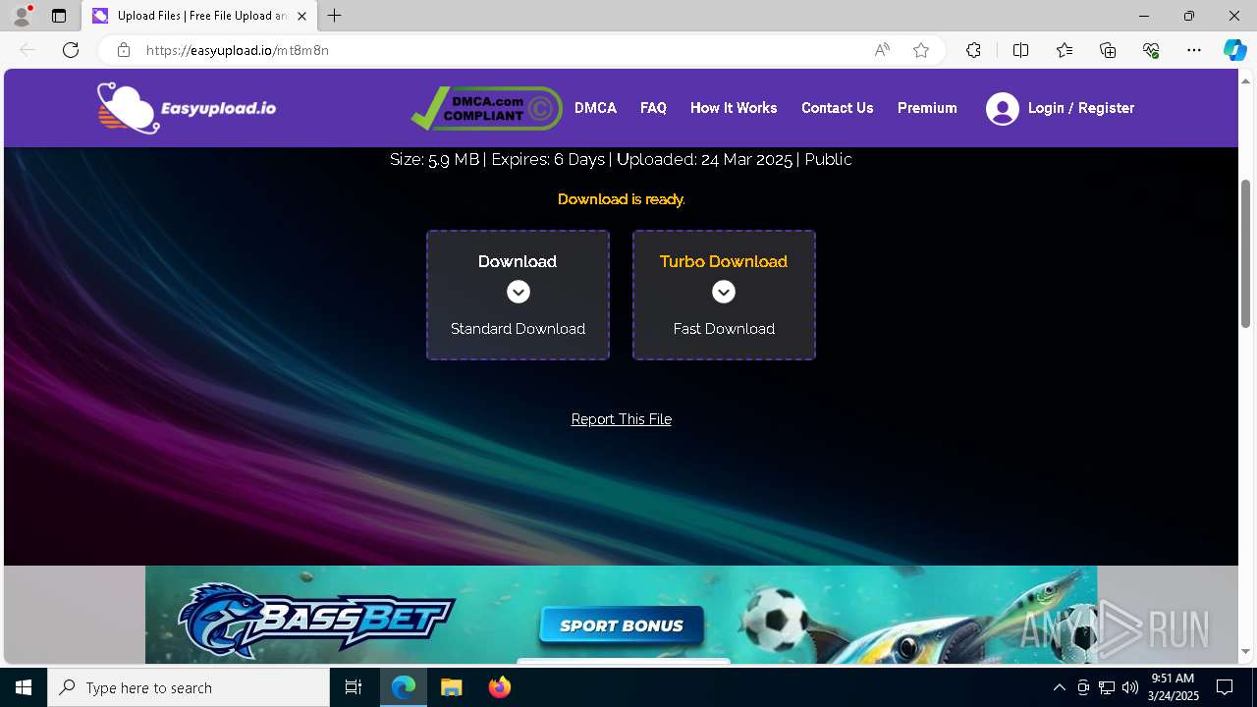Screen dimensions: 1257x707
Task: Open a new browser tab
Action: 335,16
